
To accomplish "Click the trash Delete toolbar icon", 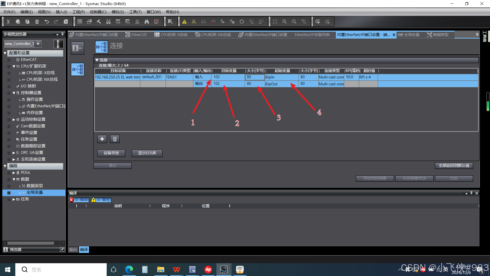I will click(x=37, y=22).
